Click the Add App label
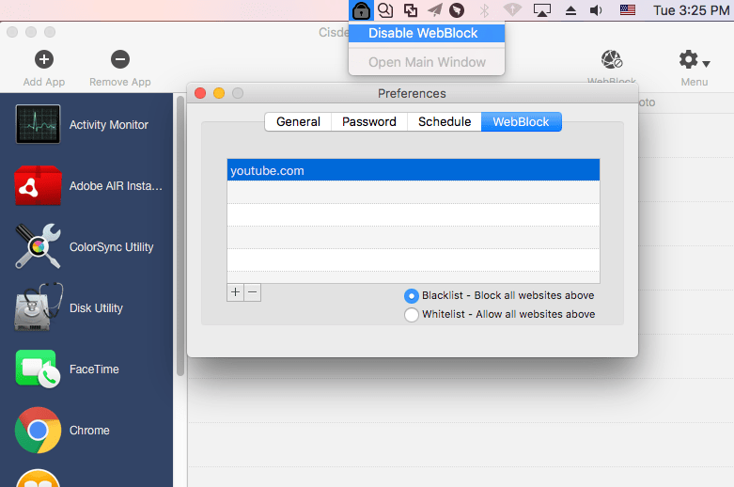Viewport: 734px width, 487px height. [44, 82]
